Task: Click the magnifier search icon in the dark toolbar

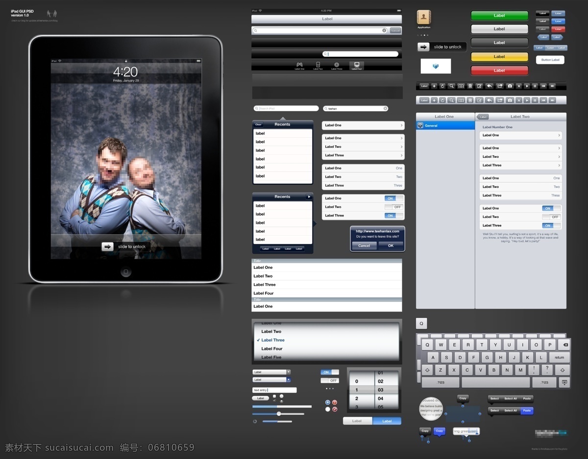Action: point(451,86)
